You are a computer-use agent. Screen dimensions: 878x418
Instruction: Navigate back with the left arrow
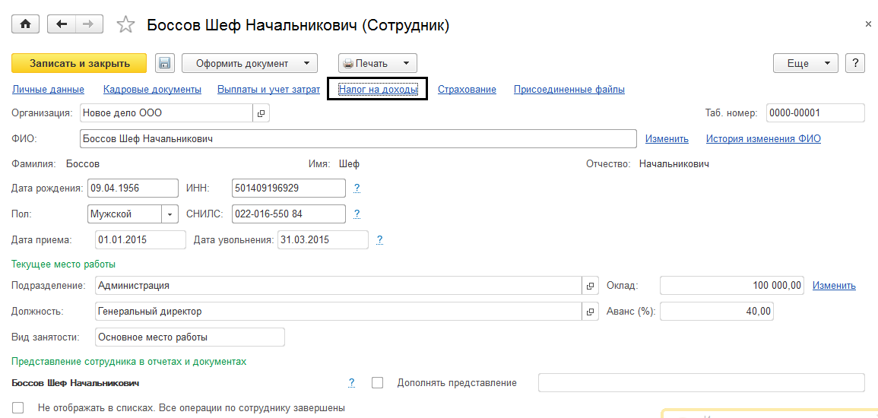pos(62,24)
